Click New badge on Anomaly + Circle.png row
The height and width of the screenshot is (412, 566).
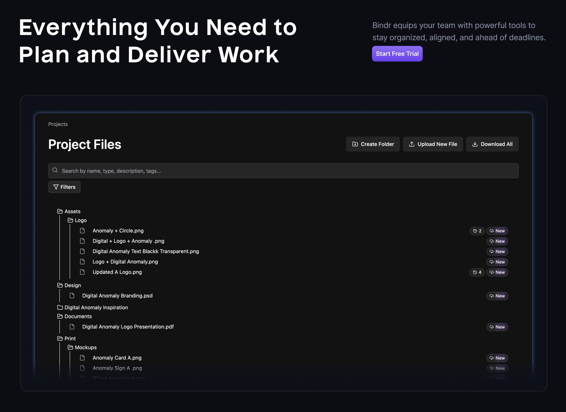(x=497, y=231)
